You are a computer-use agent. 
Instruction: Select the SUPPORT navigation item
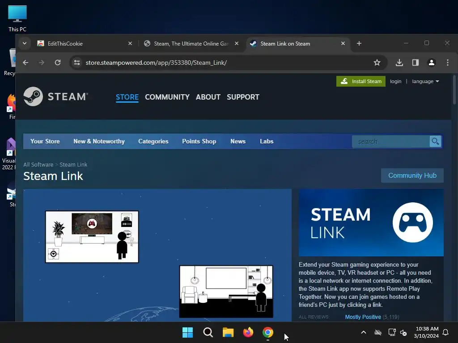coord(243,97)
